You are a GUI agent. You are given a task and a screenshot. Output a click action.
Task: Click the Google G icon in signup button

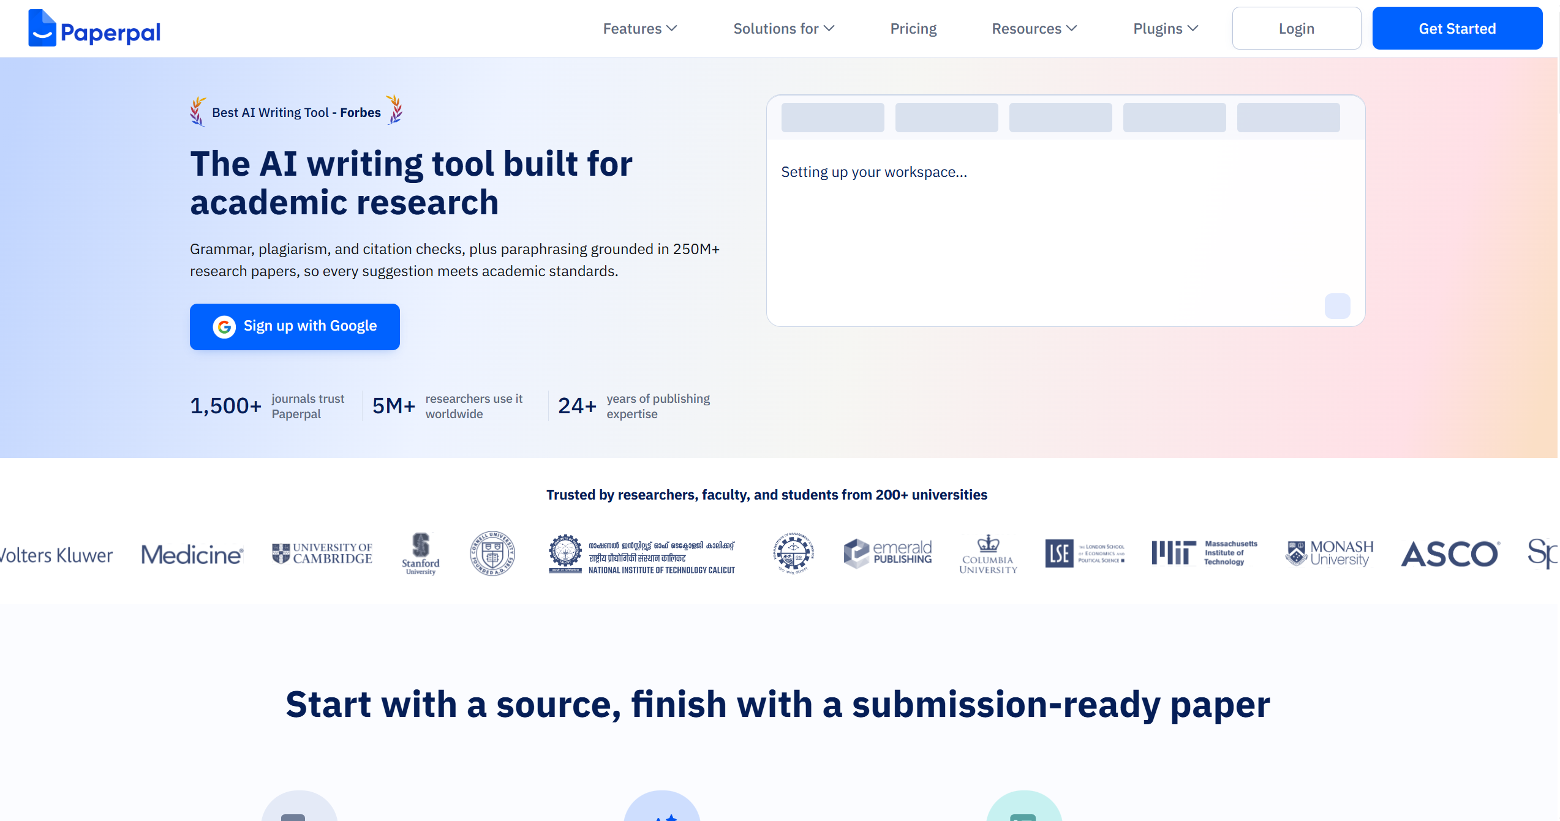224,327
